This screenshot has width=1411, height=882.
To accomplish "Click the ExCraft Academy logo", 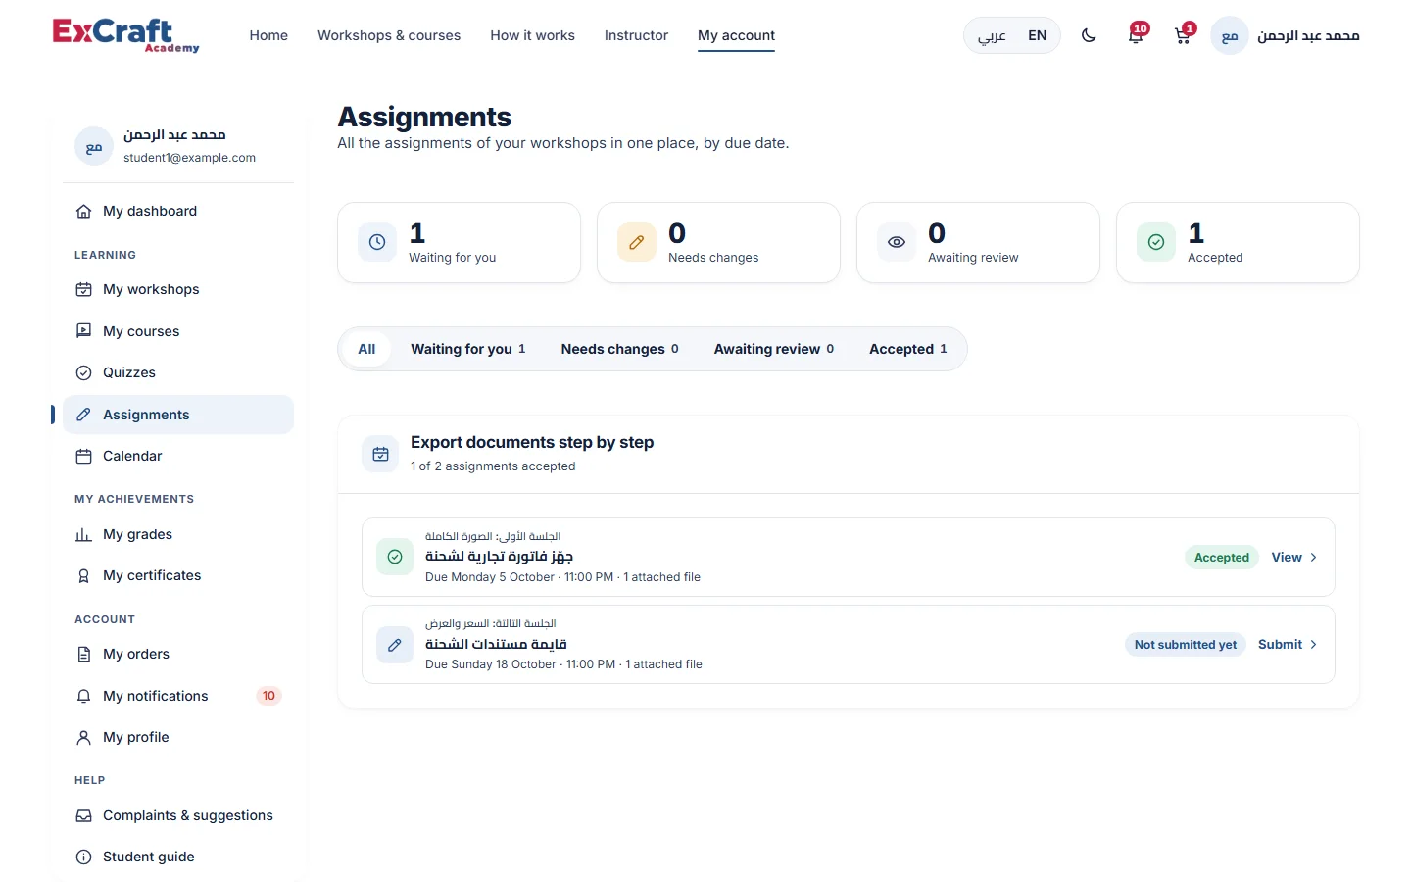I will 125,35.
